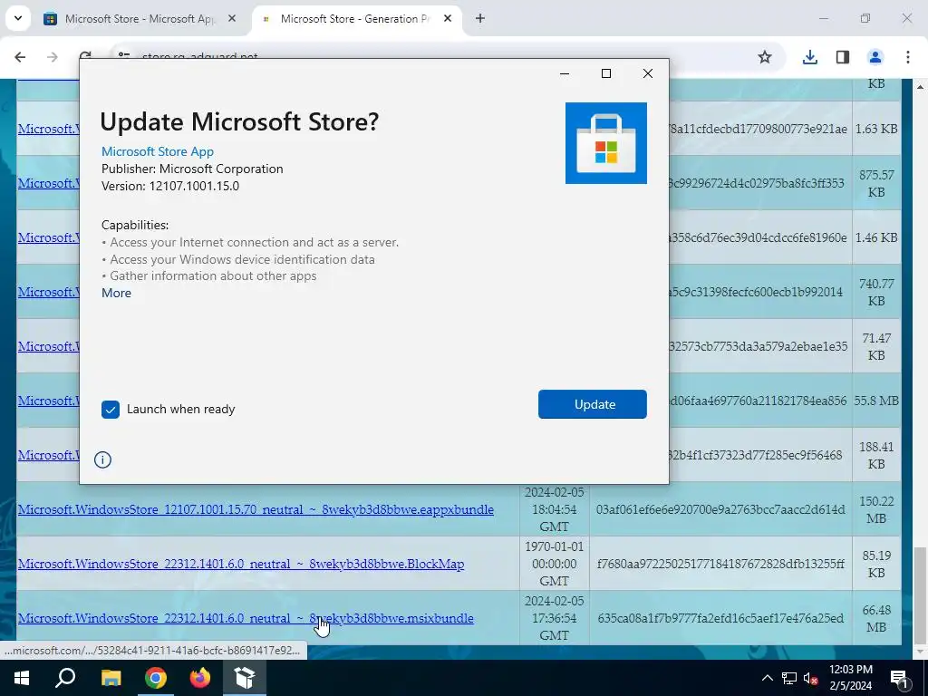The image size is (928, 696).
Task: Click the App Installer box icon in taskbar
Action: pyautogui.click(x=245, y=678)
